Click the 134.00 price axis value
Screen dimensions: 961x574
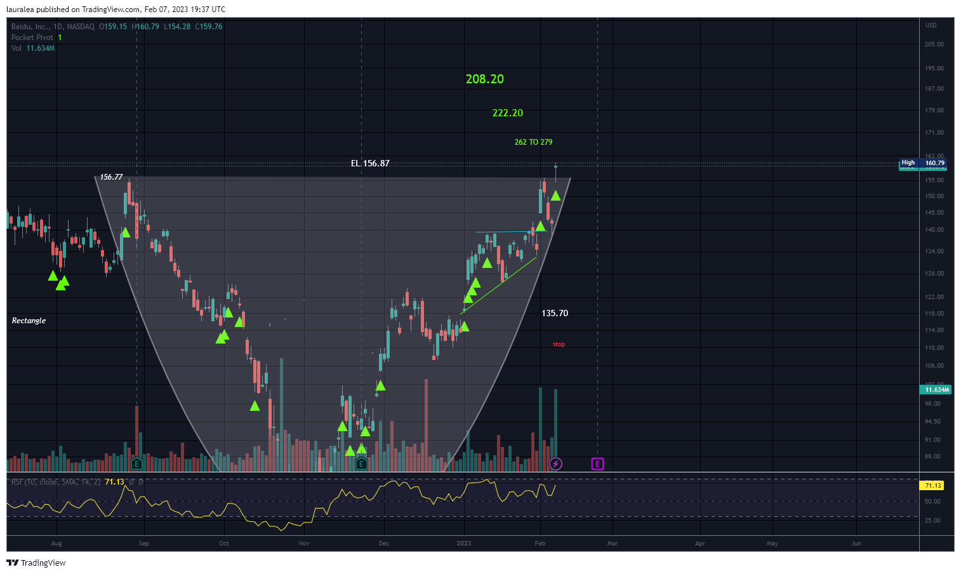point(934,251)
